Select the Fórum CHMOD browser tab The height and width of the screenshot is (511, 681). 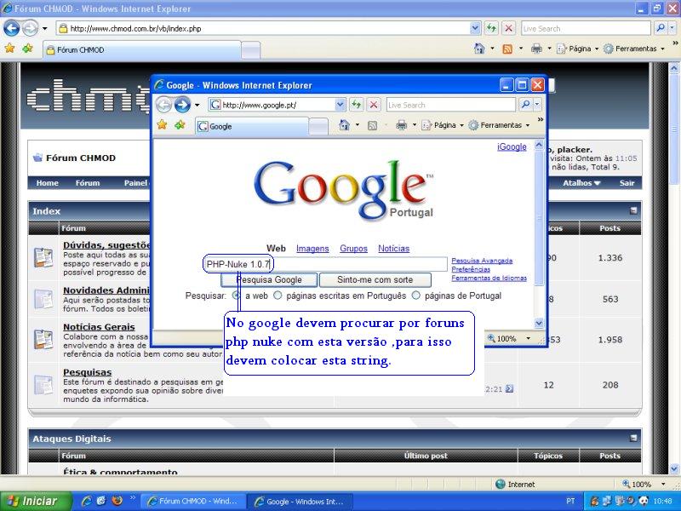pos(142,50)
